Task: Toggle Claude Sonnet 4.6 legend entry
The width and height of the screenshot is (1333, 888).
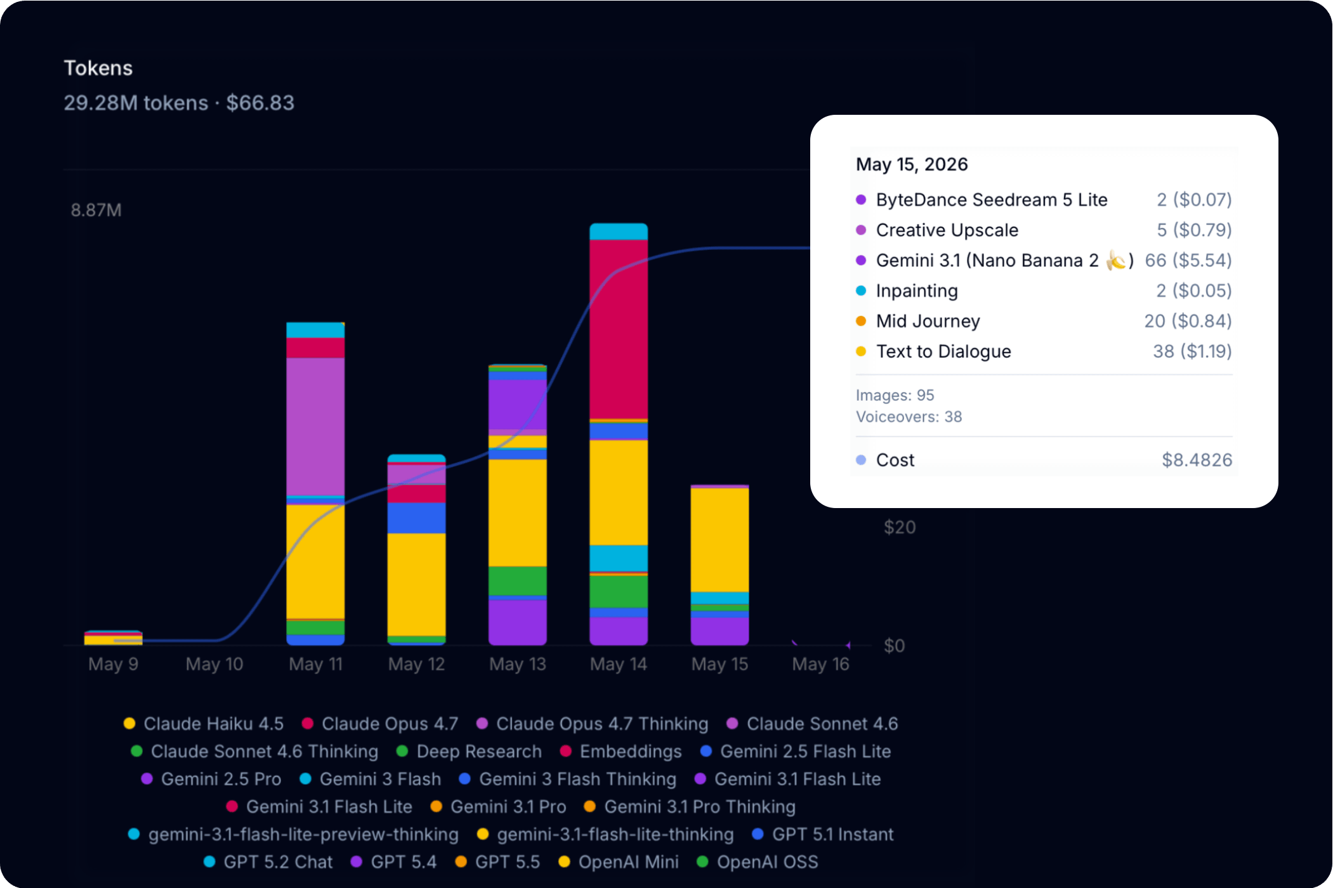Action: pyautogui.click(x=812, y=724)
